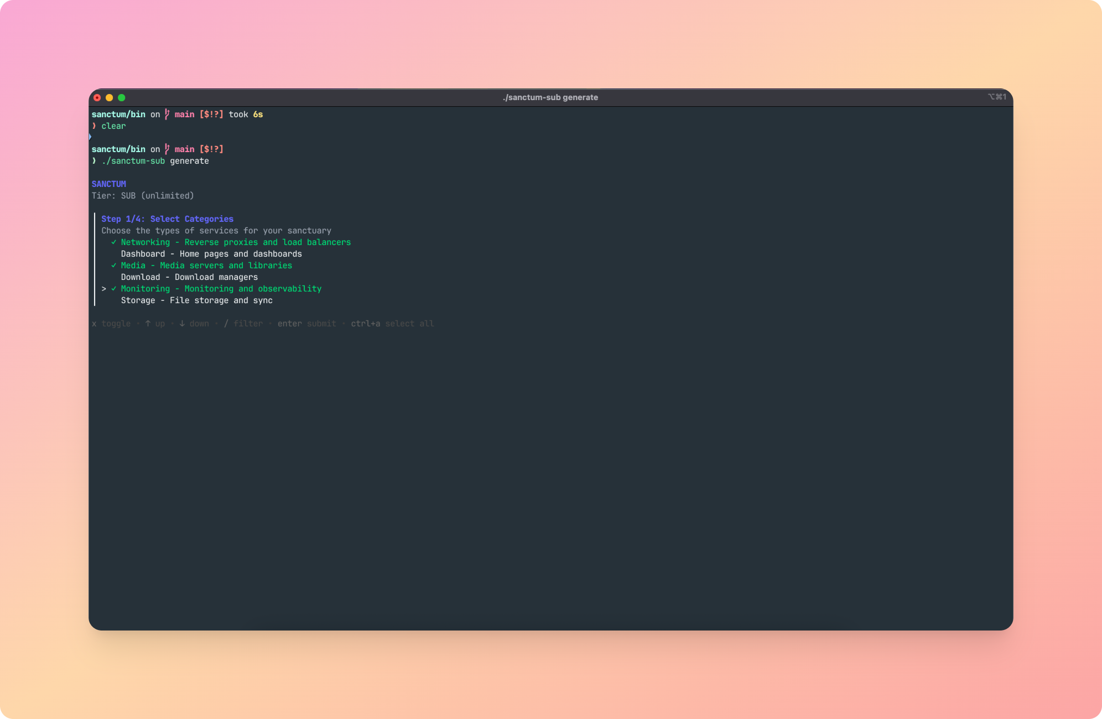Click the 'ctrl+a select all' hint
This screenshot has height=719, width=1102.
392,324
